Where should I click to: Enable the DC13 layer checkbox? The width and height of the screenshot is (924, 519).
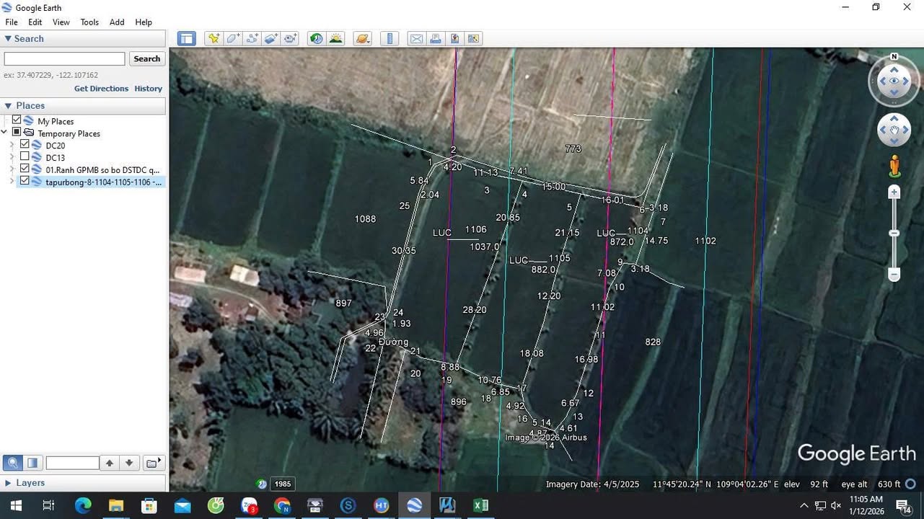tap(25, 157)
